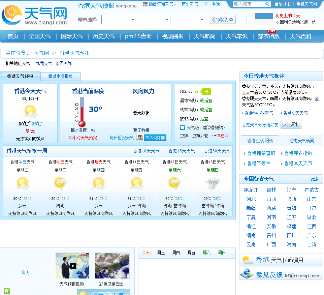
Task: Open the 视频播报 nav item
Action: click(x=172, y=36)
